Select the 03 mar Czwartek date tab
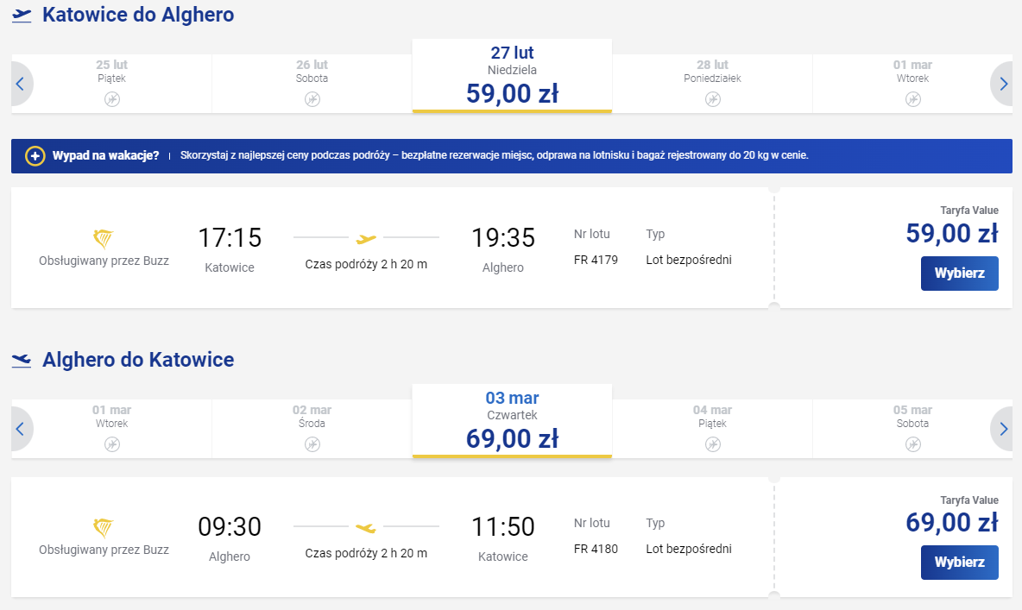 tap(513, 421)
